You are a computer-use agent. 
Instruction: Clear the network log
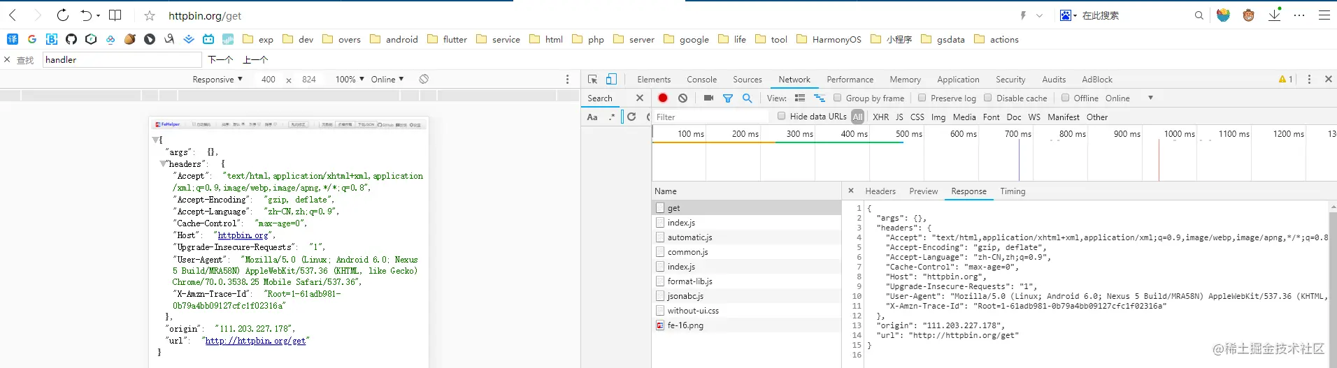(x=683, y=98)
